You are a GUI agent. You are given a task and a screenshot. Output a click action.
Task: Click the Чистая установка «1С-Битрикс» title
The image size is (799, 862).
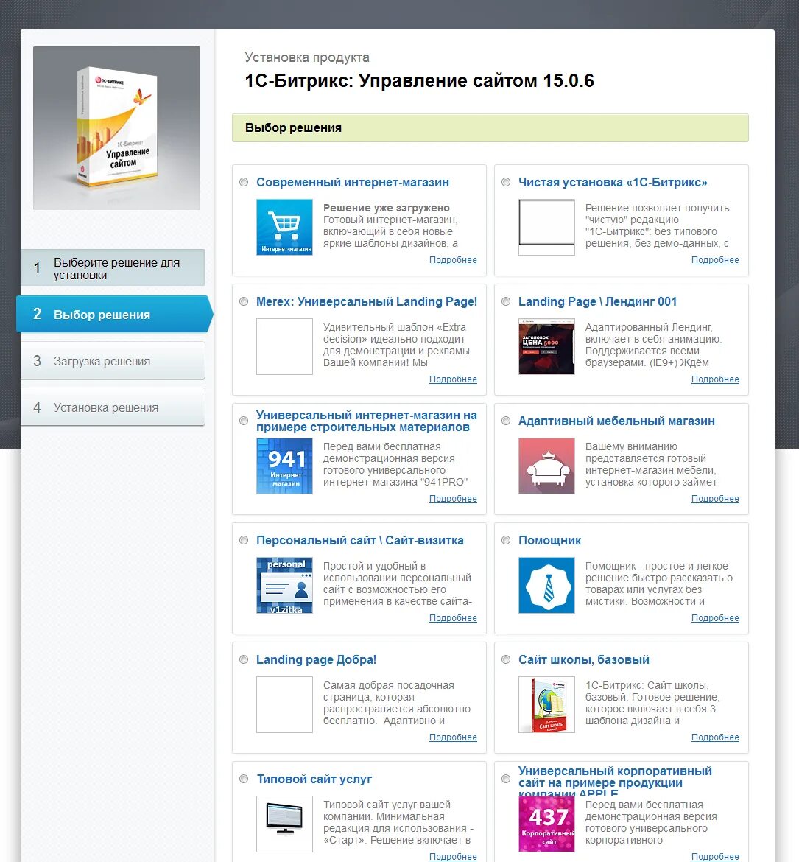pos(613,183)
